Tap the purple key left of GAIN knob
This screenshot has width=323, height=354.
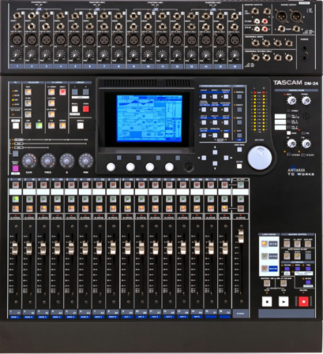[16, 169]
